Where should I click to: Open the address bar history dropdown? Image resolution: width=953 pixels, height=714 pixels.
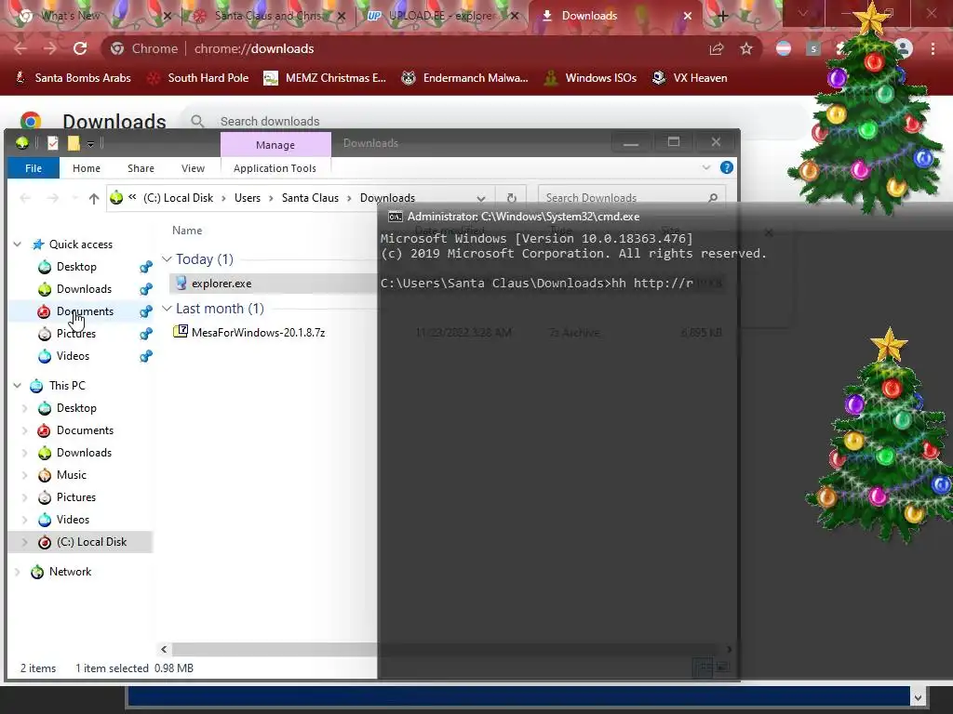[x=481, y=198]
